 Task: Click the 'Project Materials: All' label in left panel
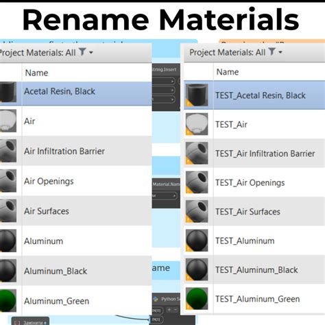click(x=38, y=53)
